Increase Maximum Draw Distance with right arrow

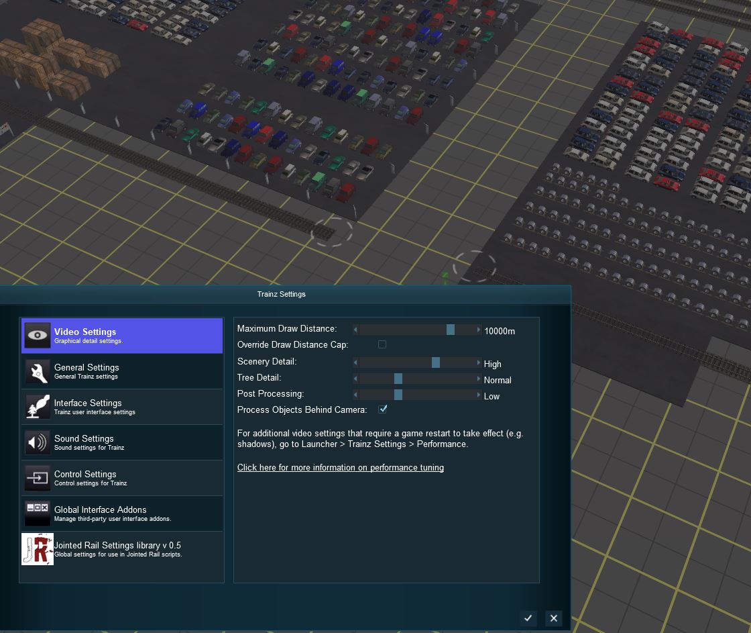(x=478, y=330)
